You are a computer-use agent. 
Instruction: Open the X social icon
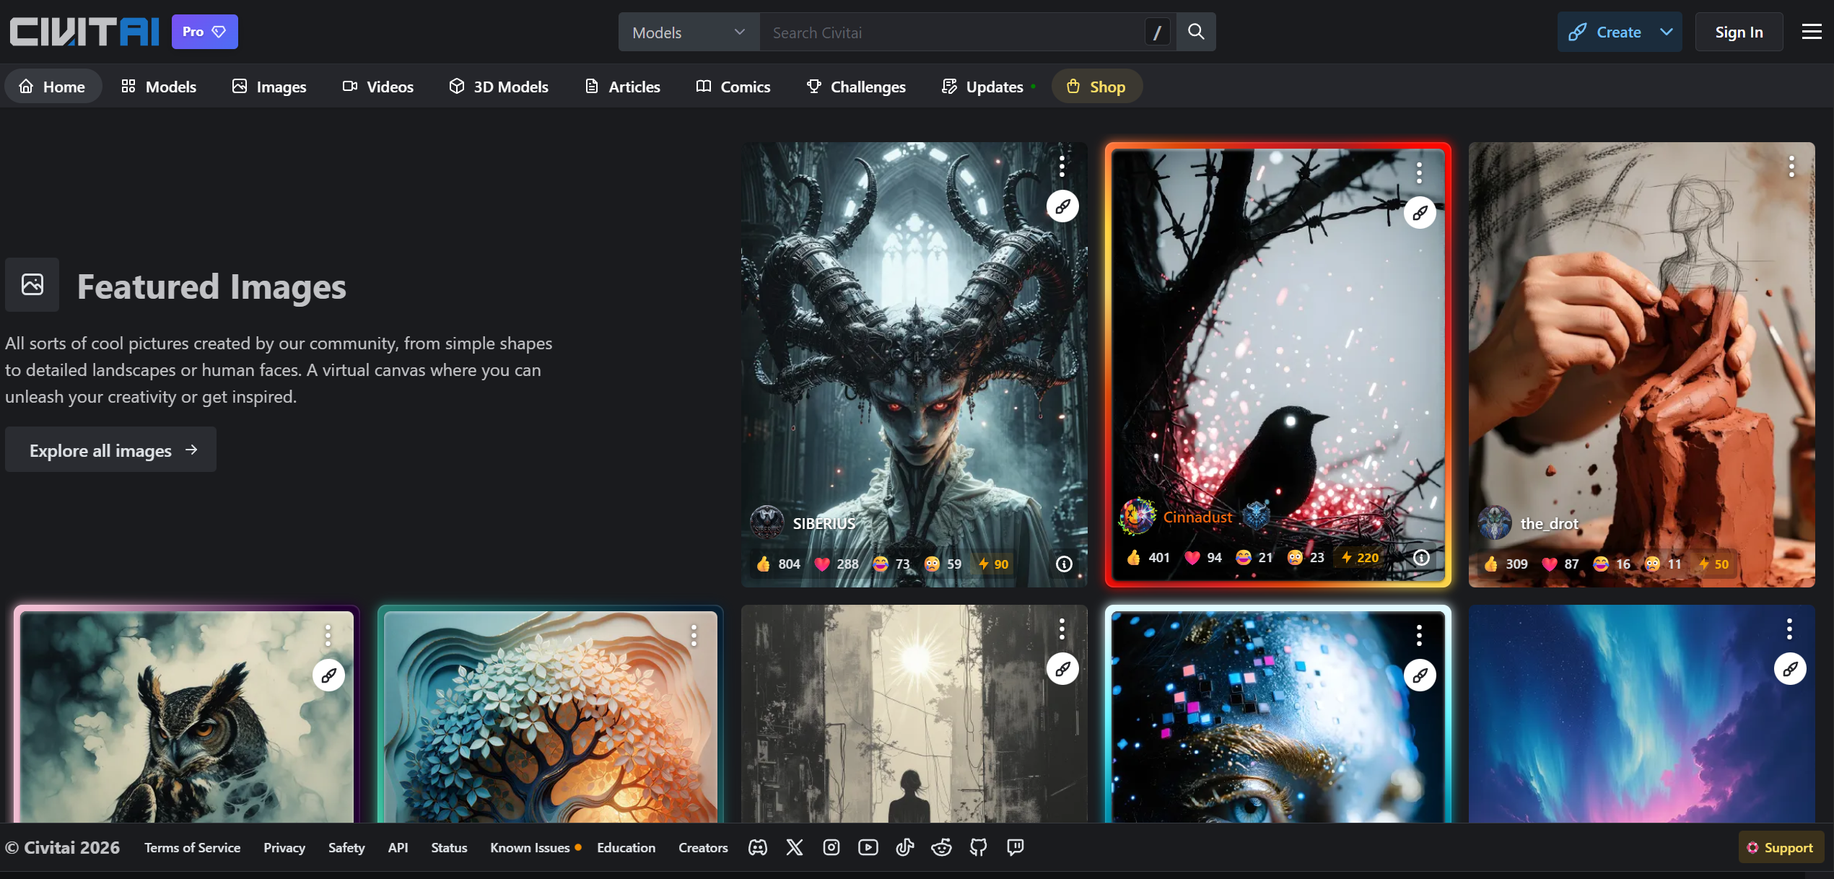794,847
